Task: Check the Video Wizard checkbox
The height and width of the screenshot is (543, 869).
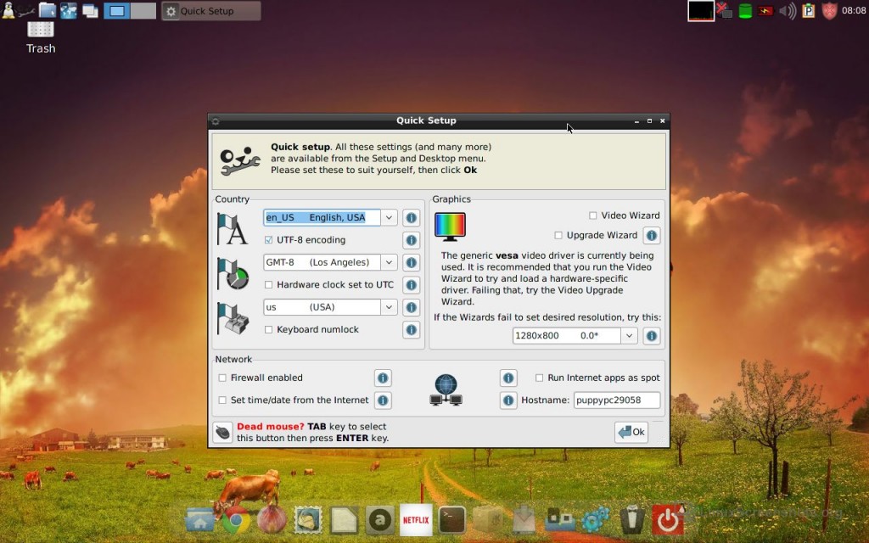Action: pyautogui.click(x=593, y=216)
